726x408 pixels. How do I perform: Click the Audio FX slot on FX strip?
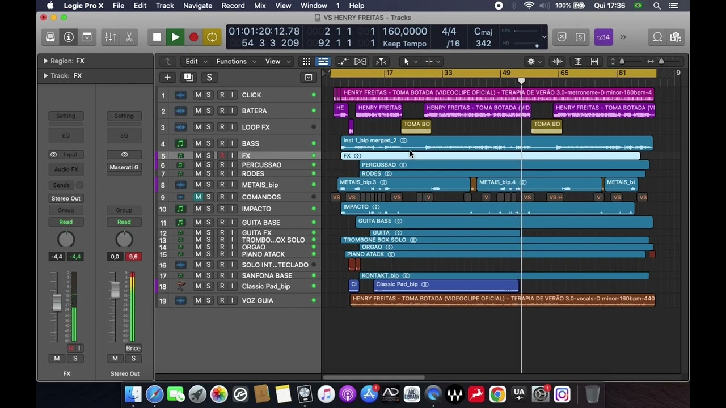[66, 169]
